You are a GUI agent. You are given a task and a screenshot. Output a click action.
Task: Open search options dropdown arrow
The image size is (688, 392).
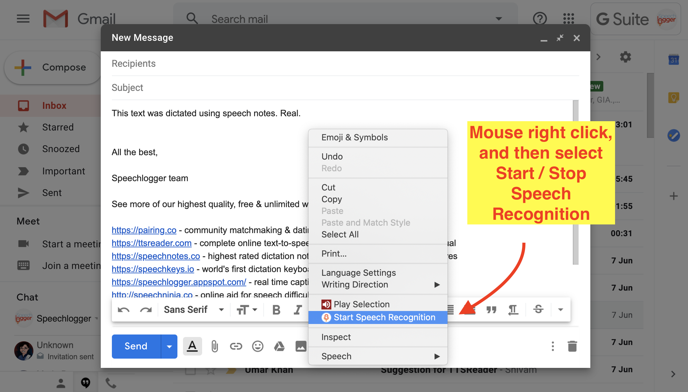coord(499,19)
